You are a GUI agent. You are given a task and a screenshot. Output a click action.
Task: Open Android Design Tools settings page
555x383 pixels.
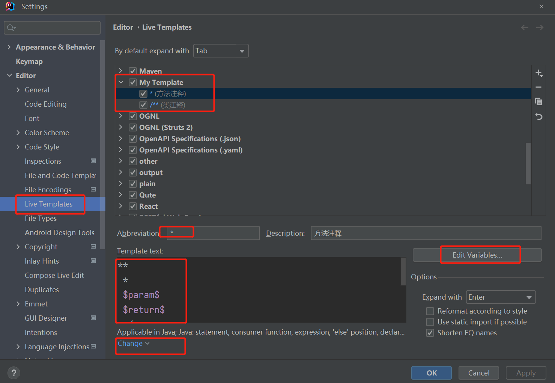(60, 232)
